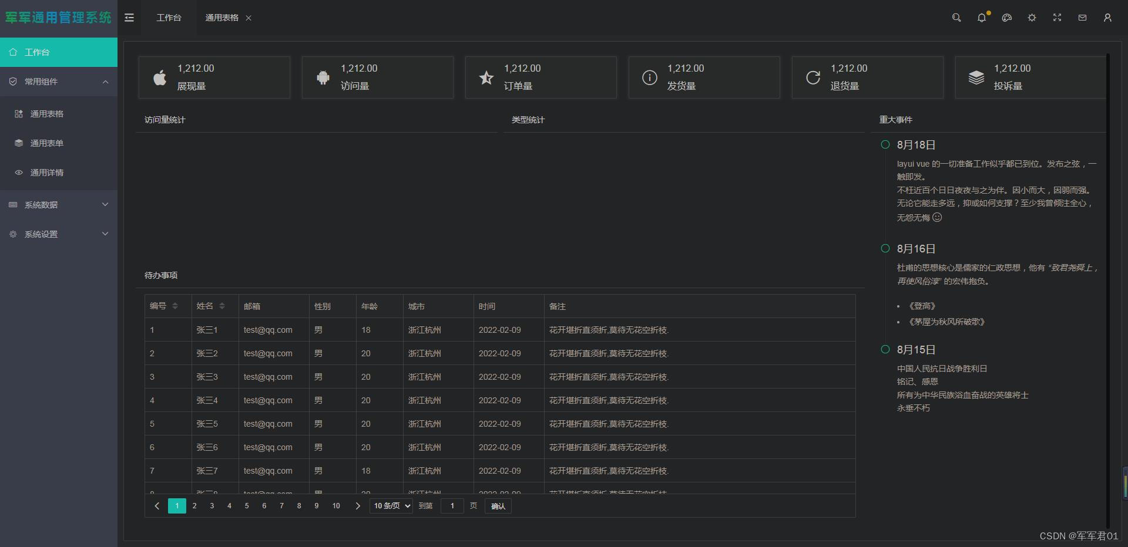Go to page 5 in pagination
Viewport: 1128px width, 547px height.
pyautogui.click(x=247, y=506)
